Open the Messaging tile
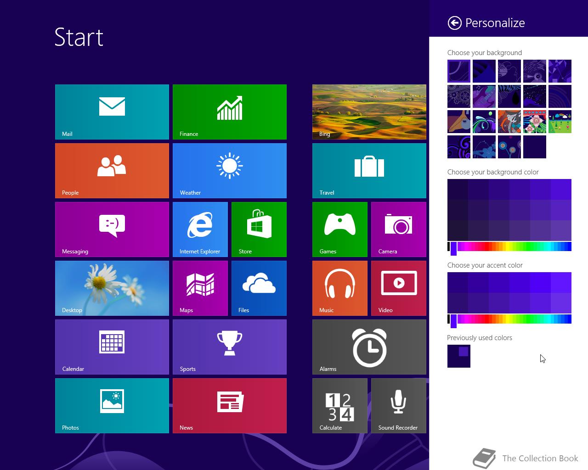Screen dimensions: 588x470 pos(112,229)
